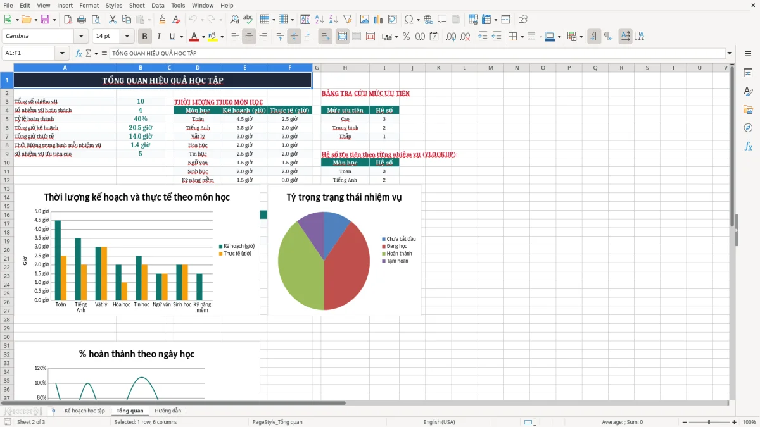Click the Export as PDF icon
Screen dimensions: 760x427
(68, 20)
